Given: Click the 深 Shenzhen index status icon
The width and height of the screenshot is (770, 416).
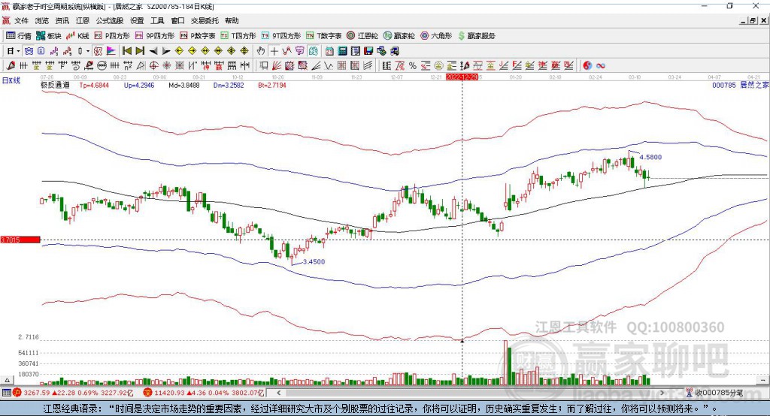Looking at the screenshot, I should coord(148,393).
